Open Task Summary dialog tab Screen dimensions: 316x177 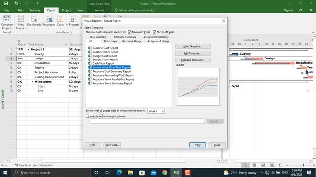pyautogui.click(x=98, y=37)
